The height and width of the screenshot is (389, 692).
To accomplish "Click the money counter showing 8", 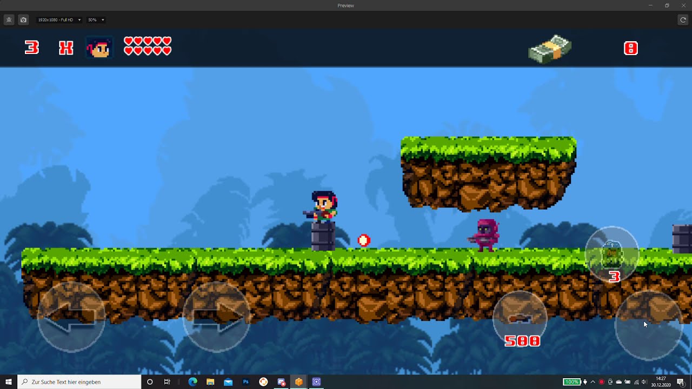I will (x=631, y=48).
